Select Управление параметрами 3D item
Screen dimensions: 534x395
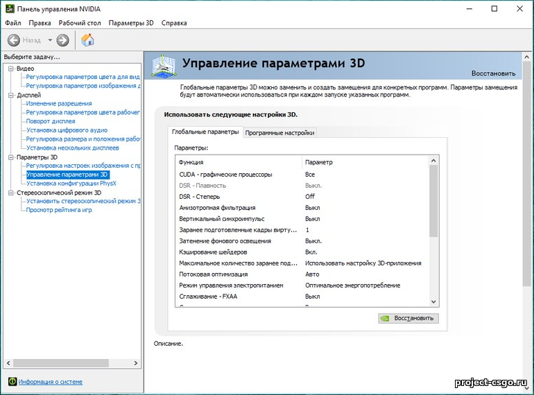pos(67,175)
